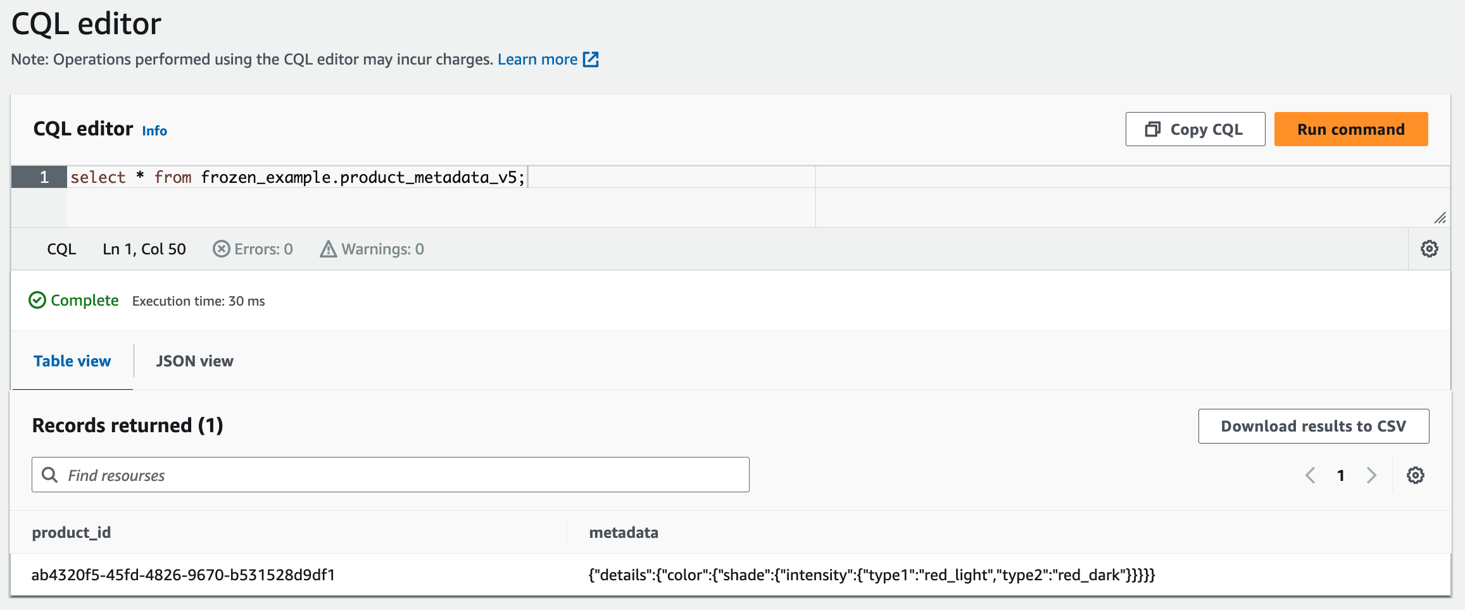Click the CQL query text on line 1
Viewport: 1465px width, 610px height.
[x=298, y=177]
